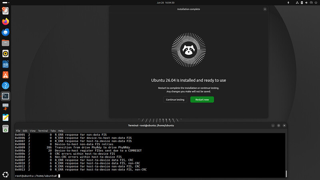Show applications with the Ubuntu logo button
Image resolution: width=320 pixels, height=180 pixels.
point(5,174)
